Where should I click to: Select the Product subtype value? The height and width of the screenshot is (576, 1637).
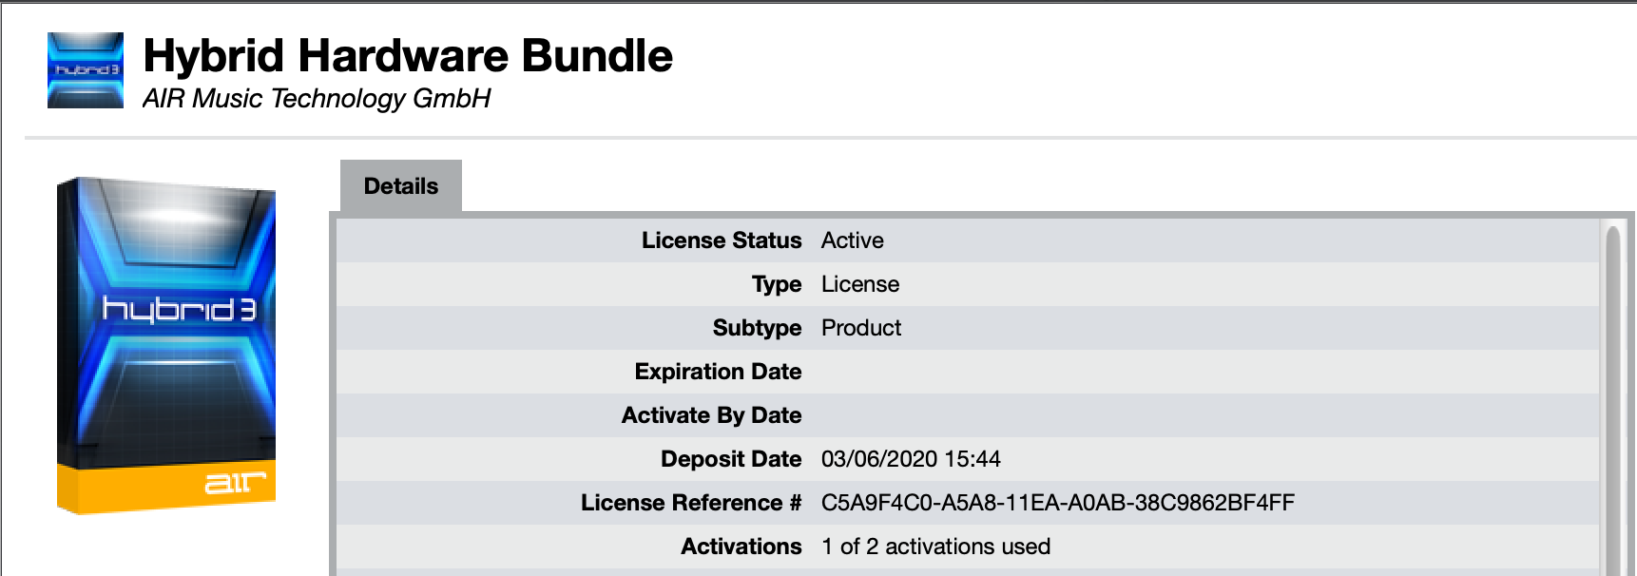click(x=861, y=328)
